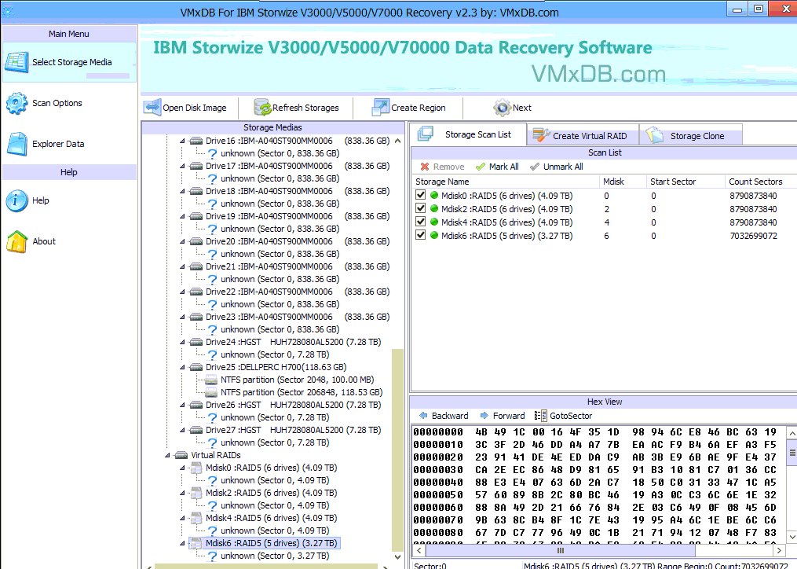The width and height of the screenshot is (797, 569).
Task: Collapse the Drive20 tree node
Action: tap(182, 242)
